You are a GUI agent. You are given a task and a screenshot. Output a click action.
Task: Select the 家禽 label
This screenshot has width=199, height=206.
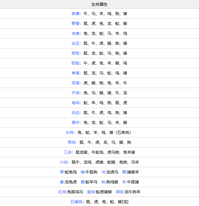click(76, 14)
